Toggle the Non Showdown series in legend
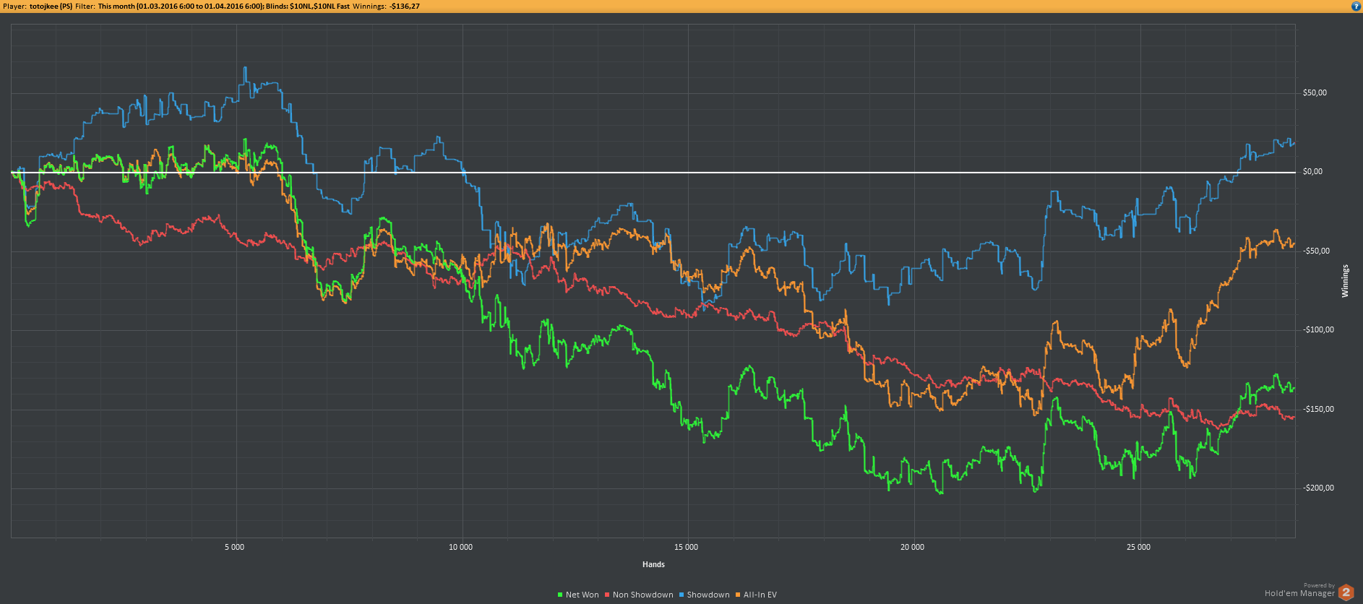This screenshot has width=1363, height=604. click(x=639, y=595)
